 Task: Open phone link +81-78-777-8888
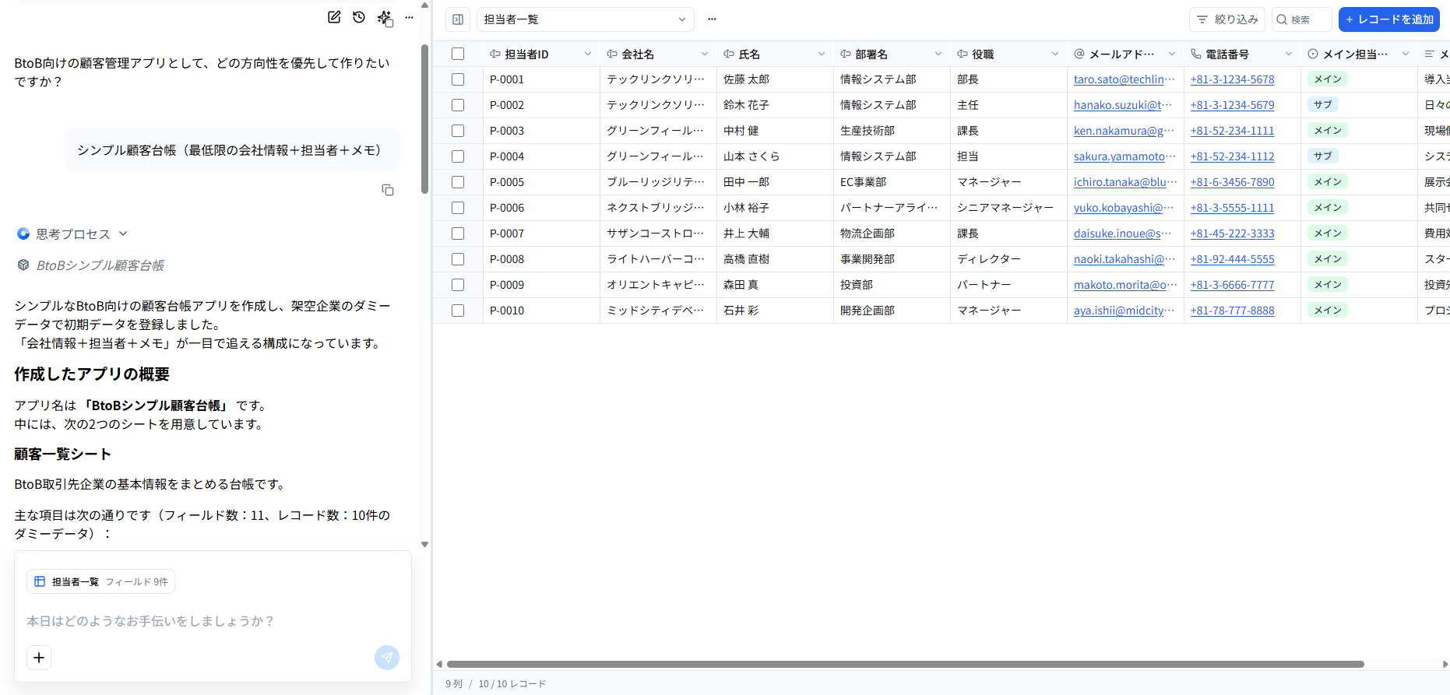tap(1232, 311)
